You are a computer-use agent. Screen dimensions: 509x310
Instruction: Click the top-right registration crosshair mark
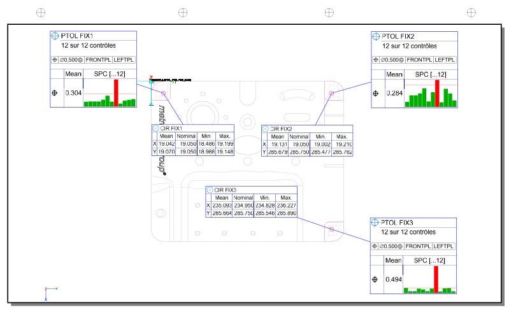coord(471,12)
